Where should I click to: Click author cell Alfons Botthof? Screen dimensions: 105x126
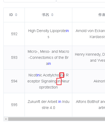tap(90, 105)
